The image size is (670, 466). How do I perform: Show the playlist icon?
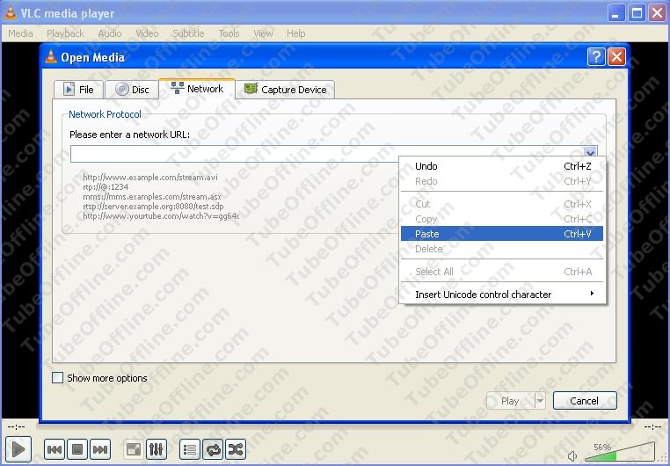click(x=190, y=449)
